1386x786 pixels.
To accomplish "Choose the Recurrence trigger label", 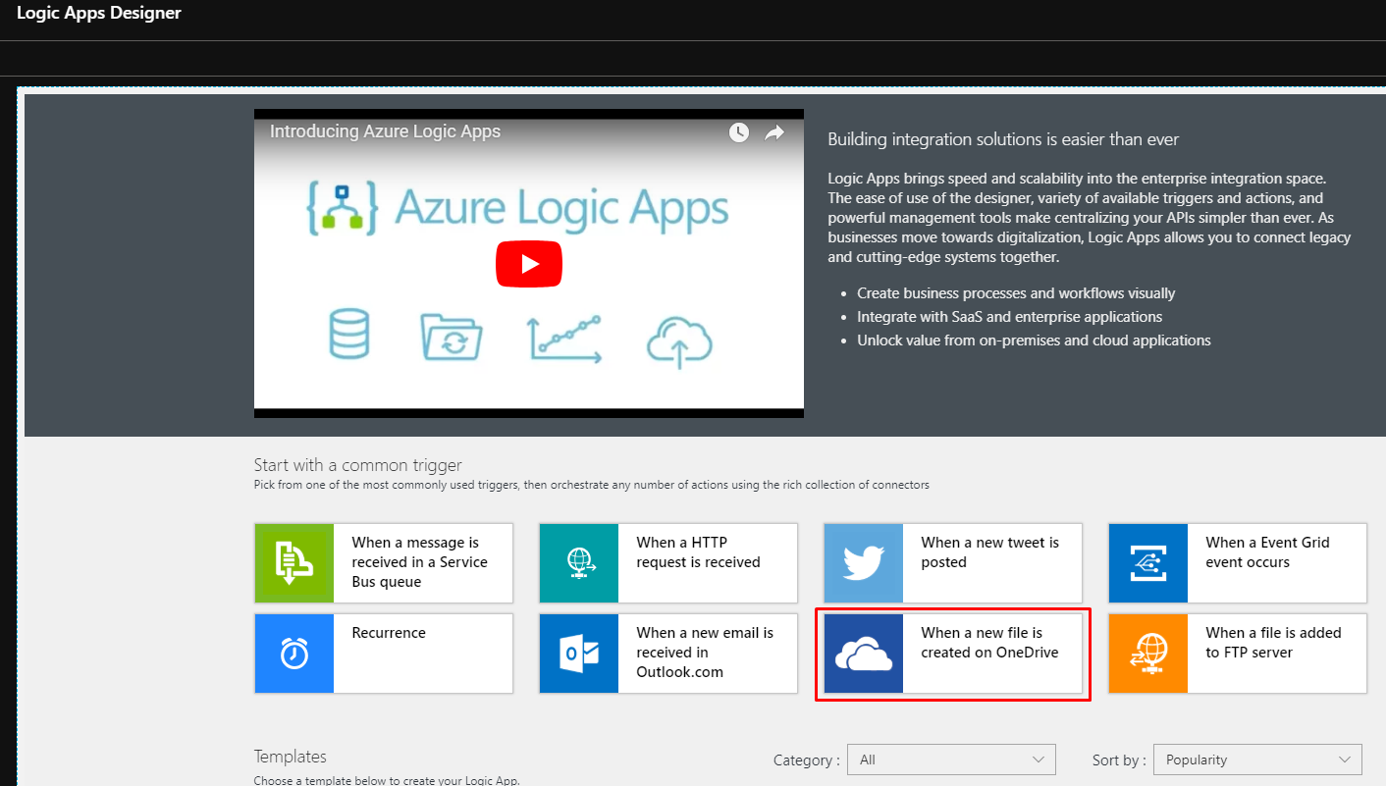I will (x=389, y=633).
